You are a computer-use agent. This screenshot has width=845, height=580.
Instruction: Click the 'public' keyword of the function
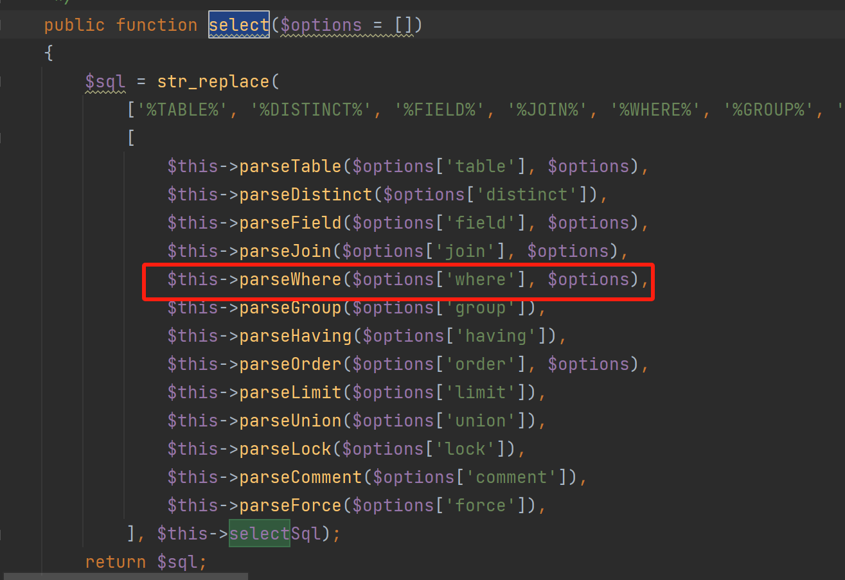click(75, 25)
